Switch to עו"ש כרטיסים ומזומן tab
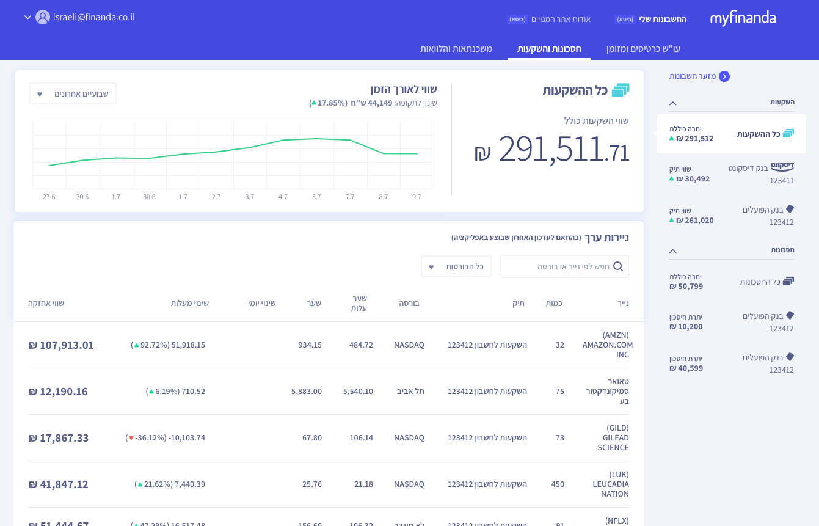The width and height of the screenshot is (819, 526). pos(643,49)
